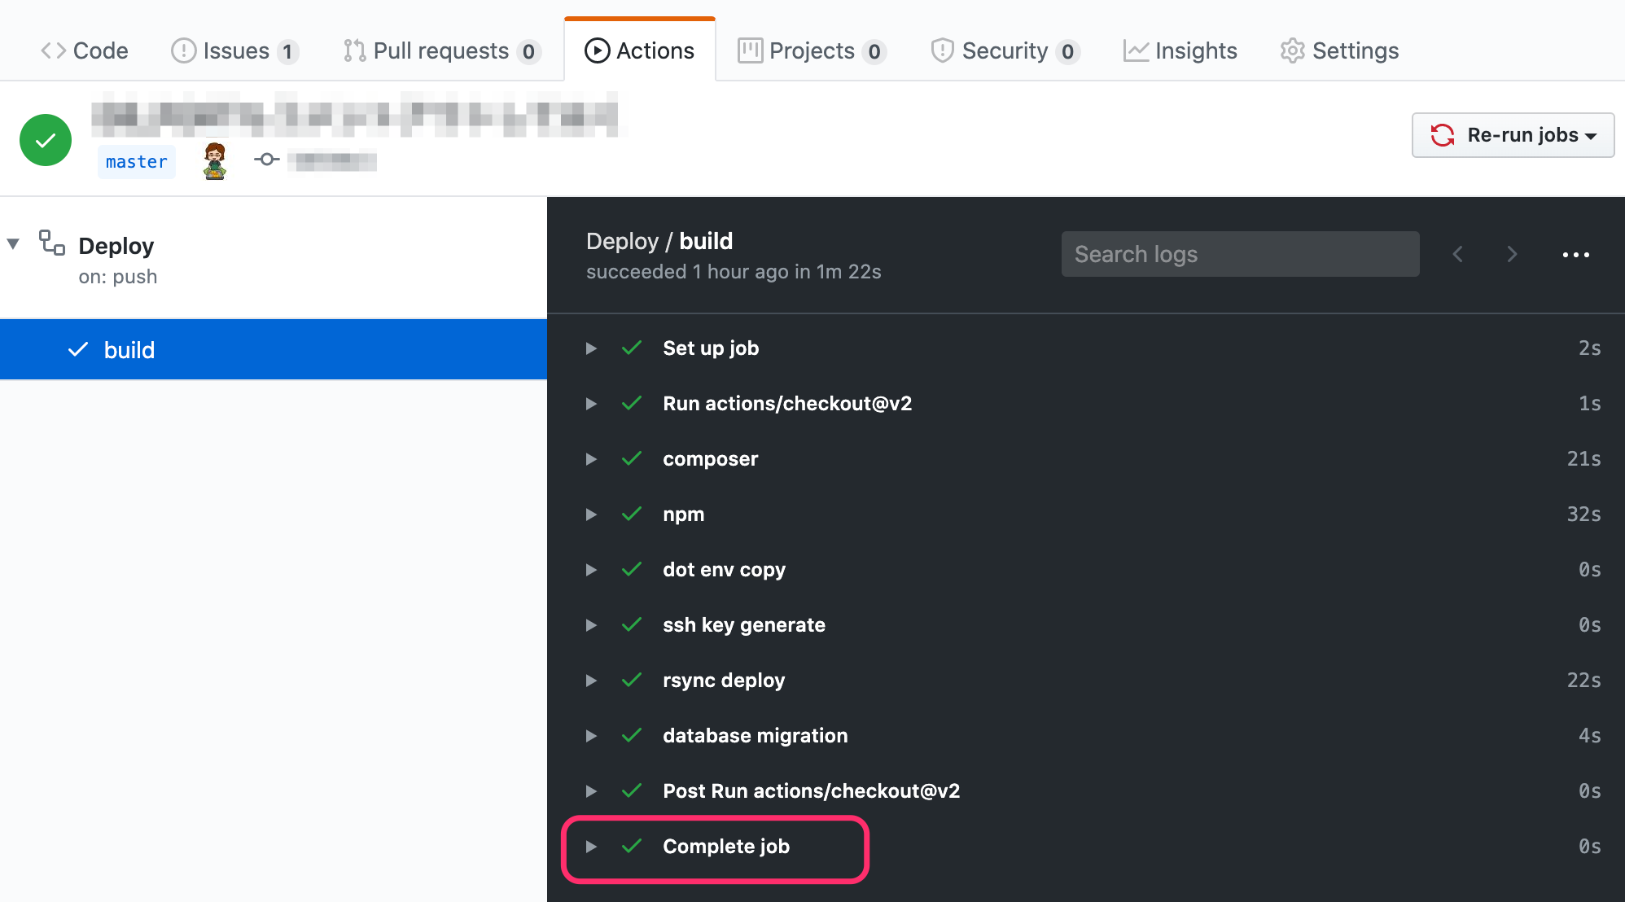The image size is (1625, 902).
Task: Click green checkmark beside Set up job
Action: 632,348
